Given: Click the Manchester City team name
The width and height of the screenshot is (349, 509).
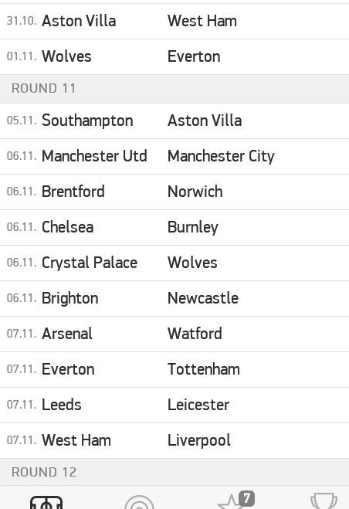Looking at the screenshot, I should click(x=221, y=156).
